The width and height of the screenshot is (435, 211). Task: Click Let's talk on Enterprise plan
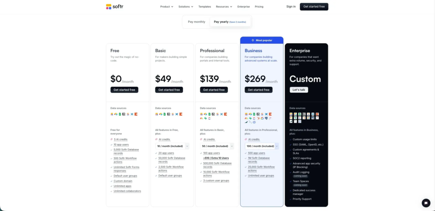(299, 90)
